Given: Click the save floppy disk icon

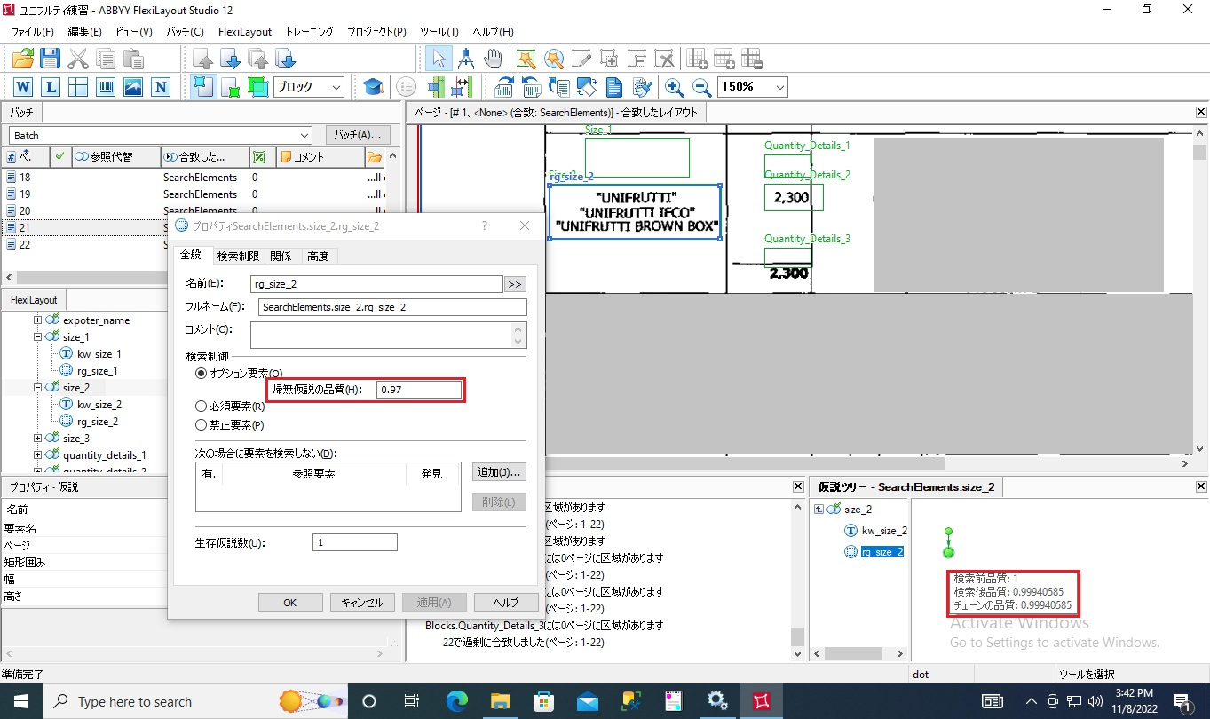Looking at the screenshot, I should coord(50,59).
